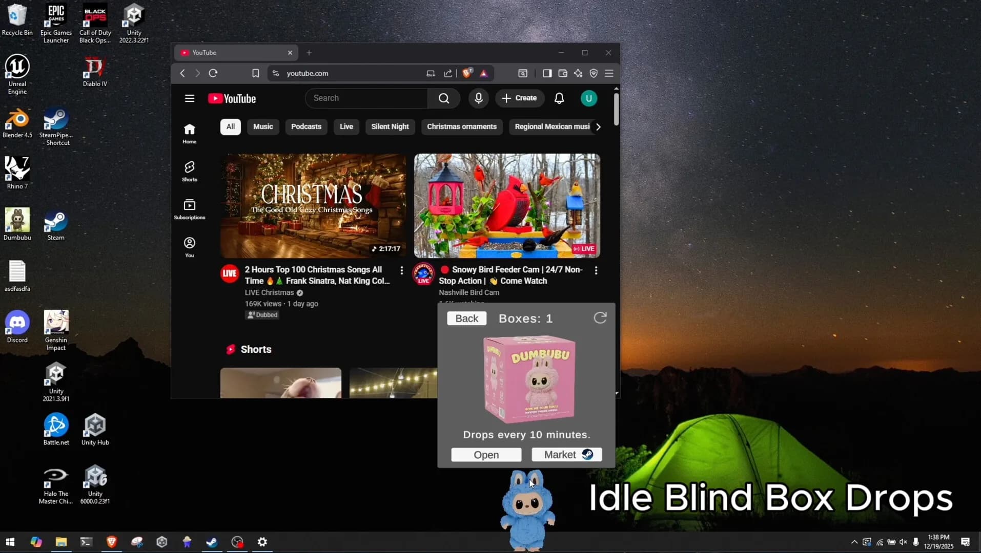Select the Live filter chip
This screenshot has height=553, width=981.
click(x=346, y=126)
